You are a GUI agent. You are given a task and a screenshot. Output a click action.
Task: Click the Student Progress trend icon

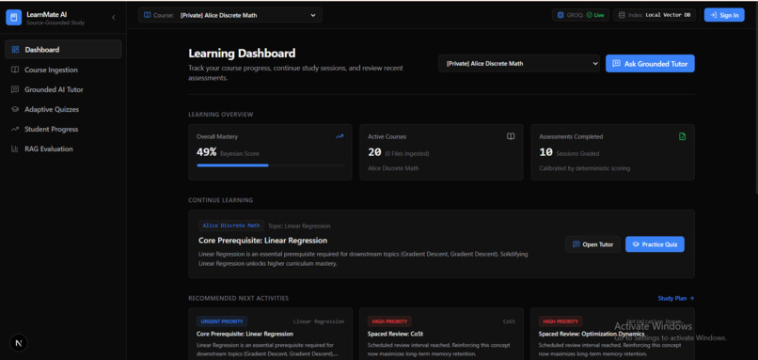15,129
